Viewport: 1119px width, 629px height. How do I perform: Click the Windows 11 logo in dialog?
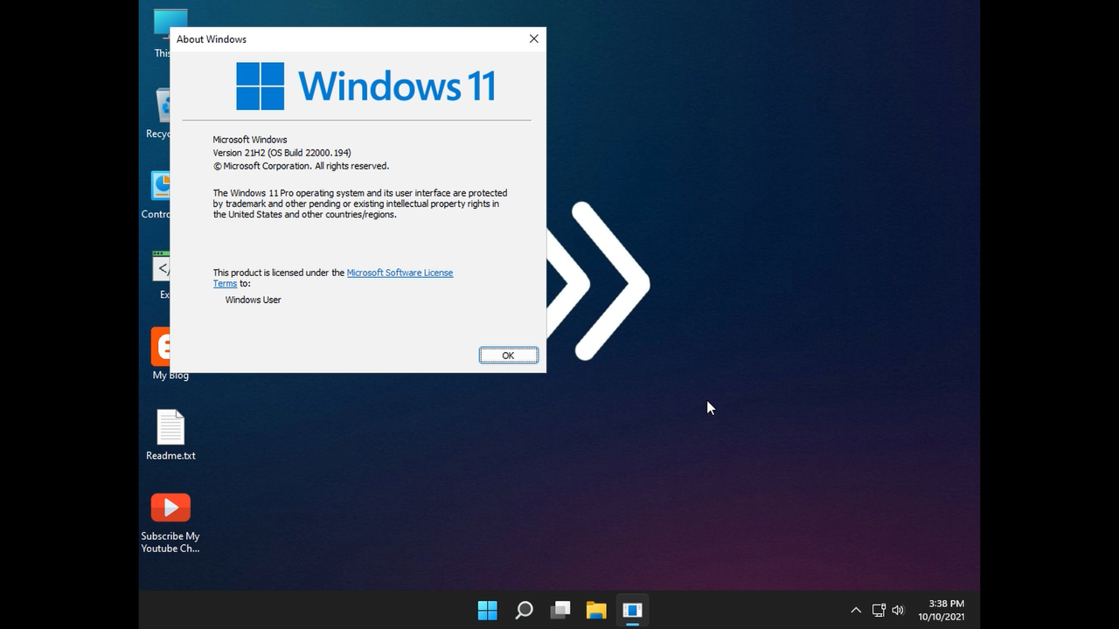[365, 86]
